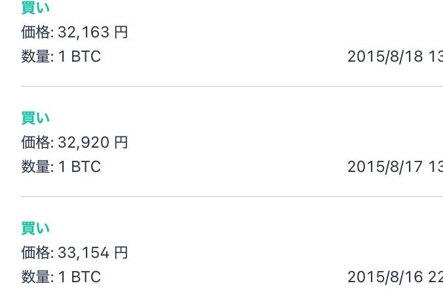Select the 買い label above the 32,163 円 price
The image size is (443, 294).
coord(35,7)
